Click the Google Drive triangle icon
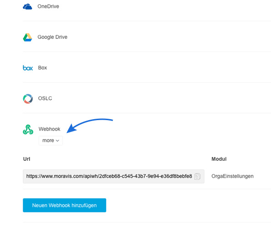The width and height of the screenshot is (271, 232). coord(27,37)
